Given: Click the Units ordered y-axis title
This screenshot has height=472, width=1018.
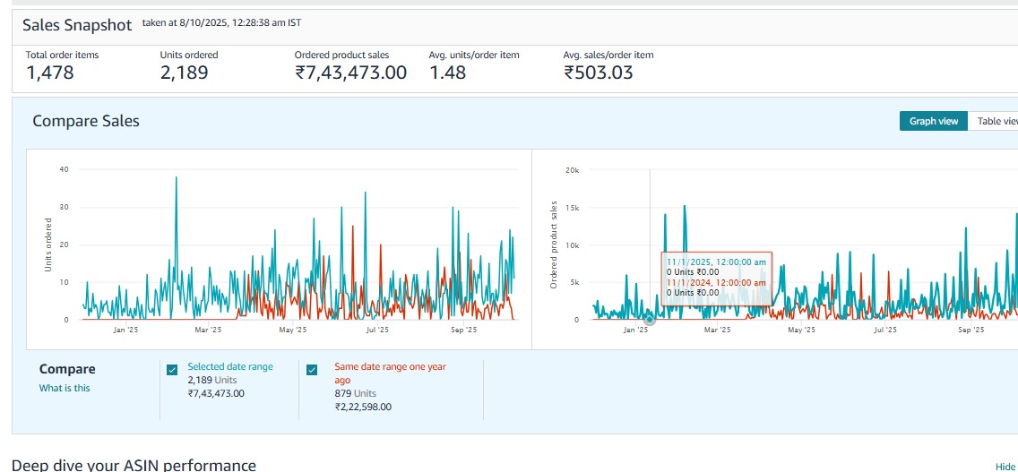Looking at the screenshot, I should pos(48,245).
